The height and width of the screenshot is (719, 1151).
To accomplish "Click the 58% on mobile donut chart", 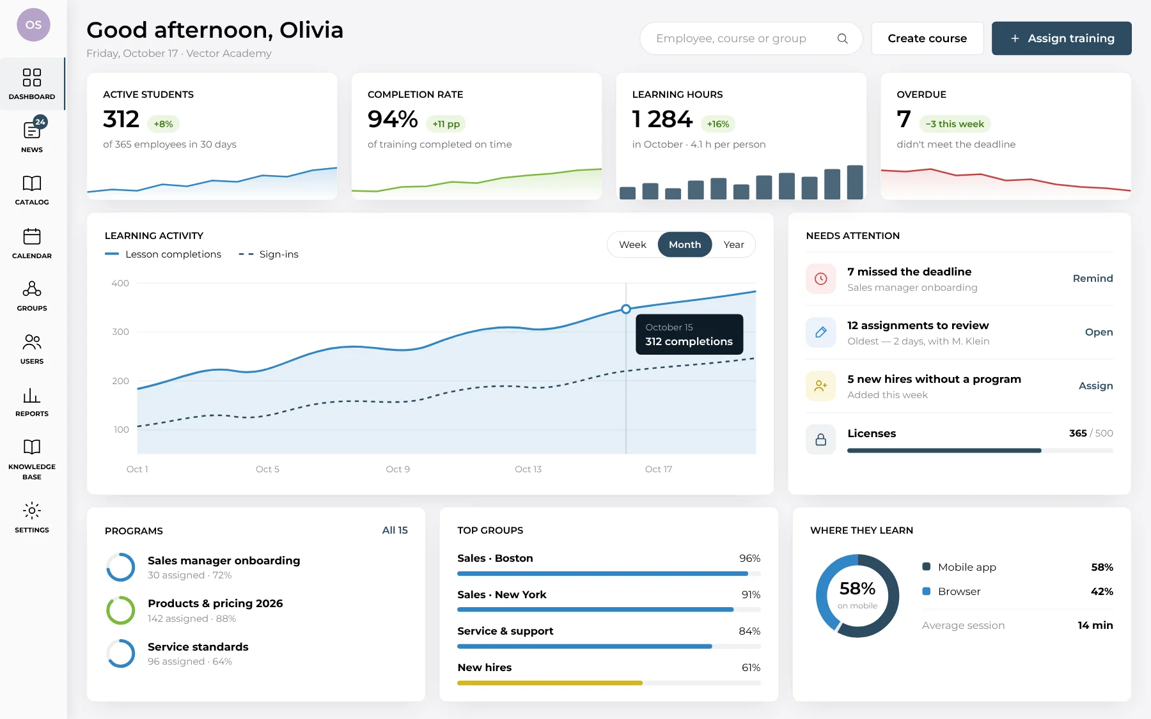I will click(x=857, y=596).
